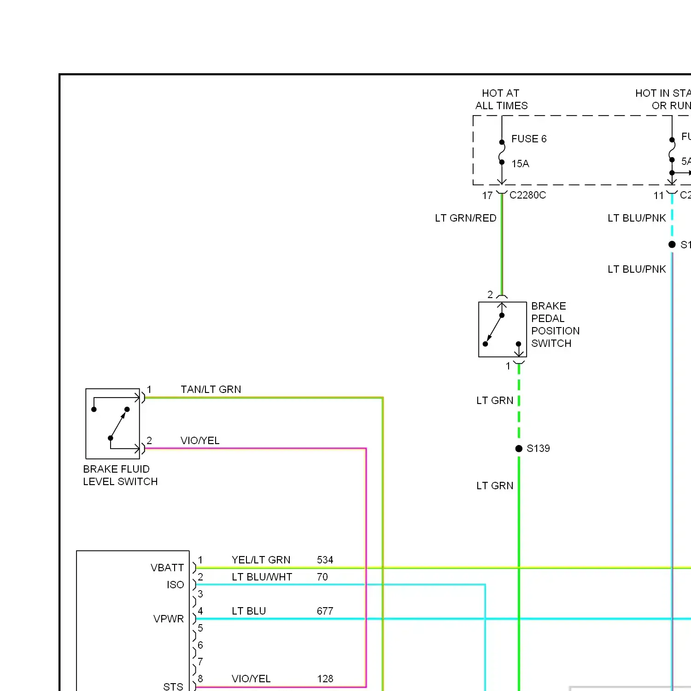Click the VPWR pin label
This screenshot has height=691, width=691.
tap(169, 619)
